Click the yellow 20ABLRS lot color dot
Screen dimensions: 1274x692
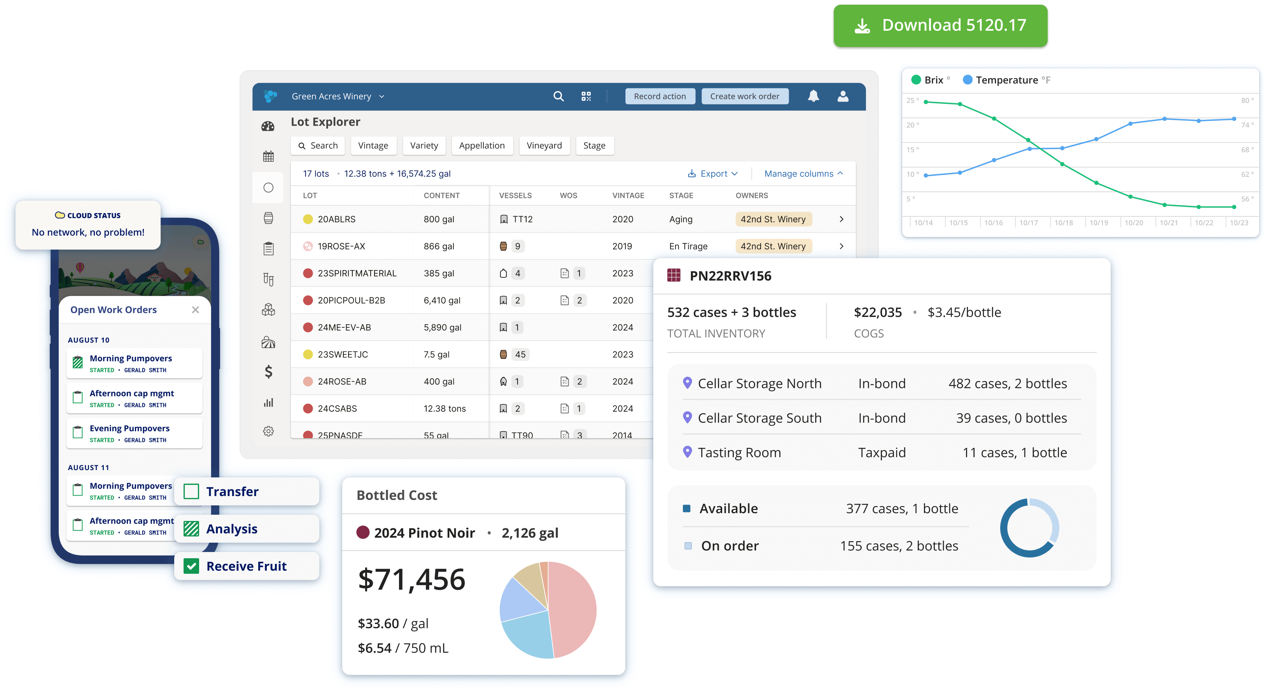(x=308, y=219)
